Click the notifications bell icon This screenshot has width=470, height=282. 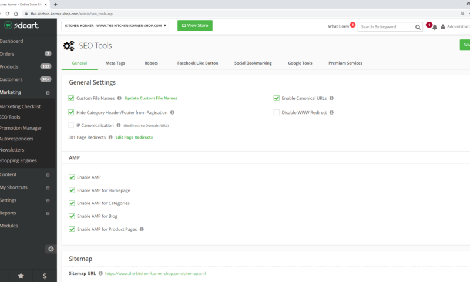[x=434, y=27]
